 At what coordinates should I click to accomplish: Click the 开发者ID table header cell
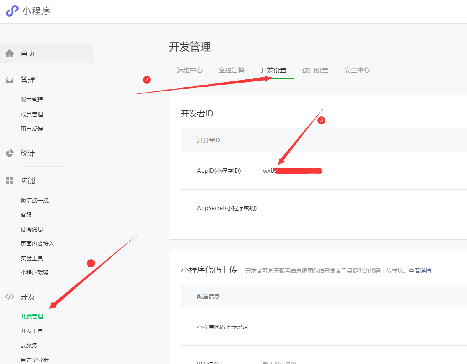[208, 140]
